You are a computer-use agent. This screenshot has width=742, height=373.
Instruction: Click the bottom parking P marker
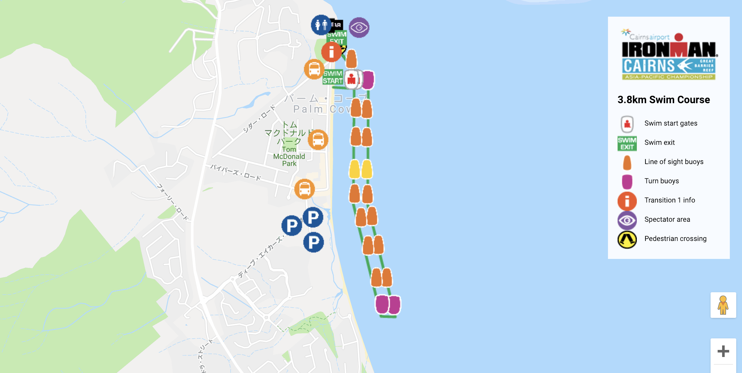click(x=313, y=242)
